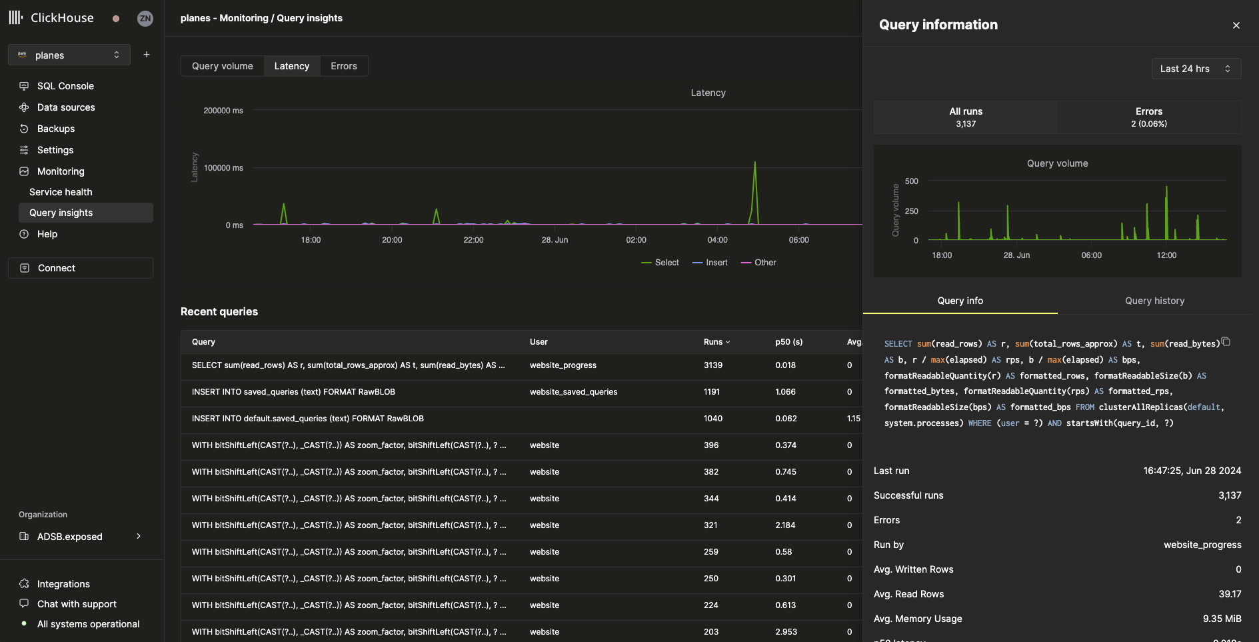1259x642 pixels.
Task: Open the Backups section
Action: click(55, 128)
